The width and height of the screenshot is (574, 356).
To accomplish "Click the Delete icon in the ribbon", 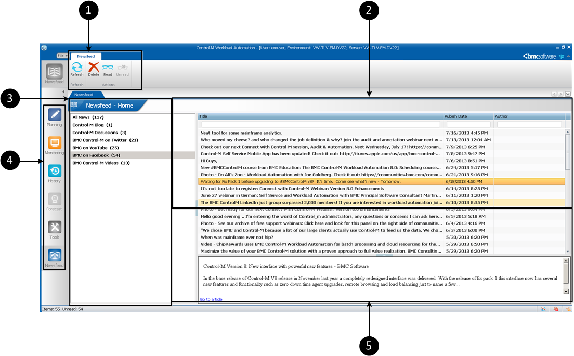I will pos(94,68).
